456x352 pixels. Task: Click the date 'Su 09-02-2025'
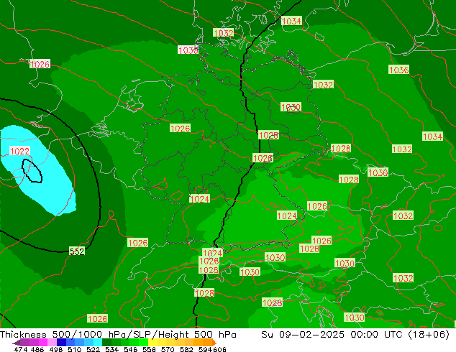point(303,334)
